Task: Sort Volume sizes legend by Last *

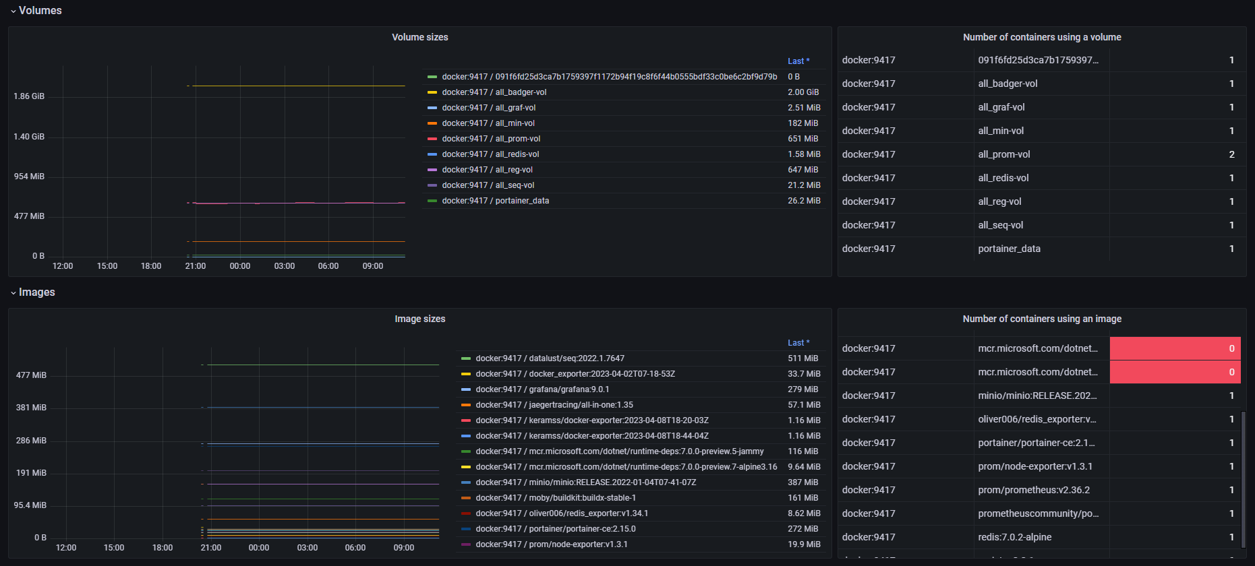Action: (x=798, y=61)
